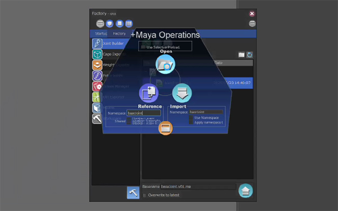The width and height of the screenshot is (338, 211).
Task: Click the Reference Namespace input field
Action: click(x=144, y=113)
